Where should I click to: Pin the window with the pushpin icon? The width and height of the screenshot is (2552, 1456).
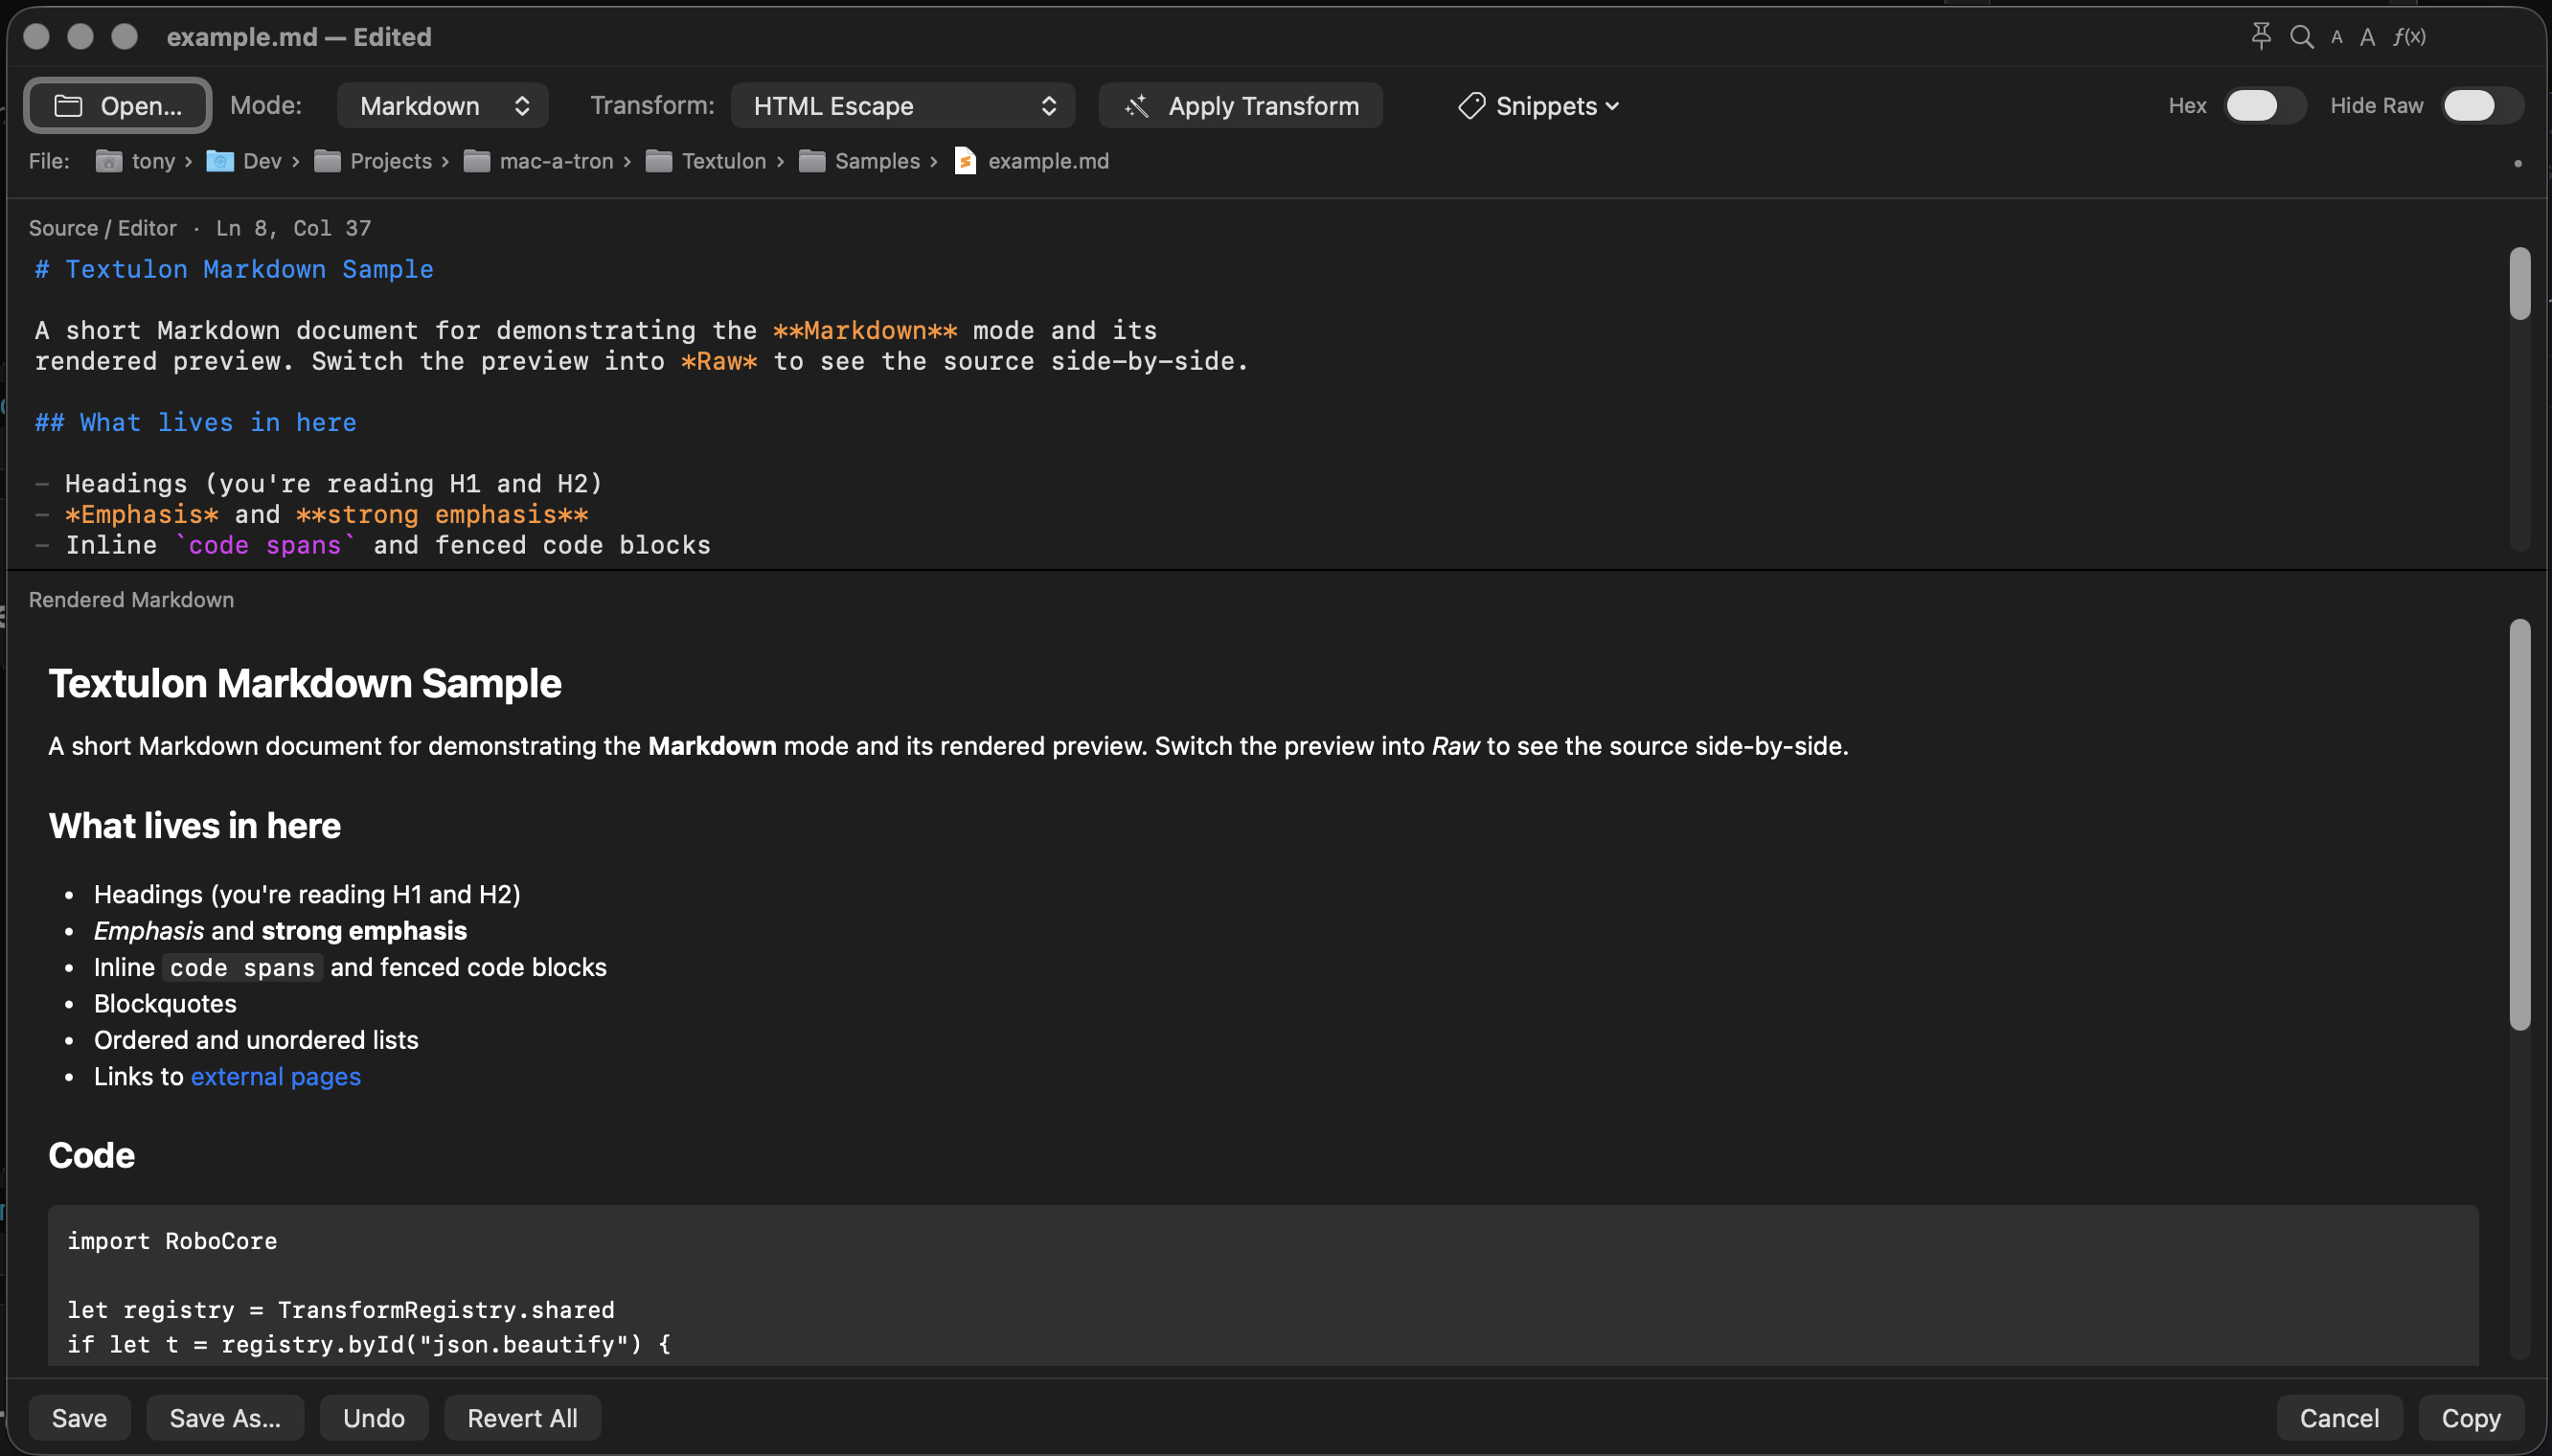pos(2260,36)
